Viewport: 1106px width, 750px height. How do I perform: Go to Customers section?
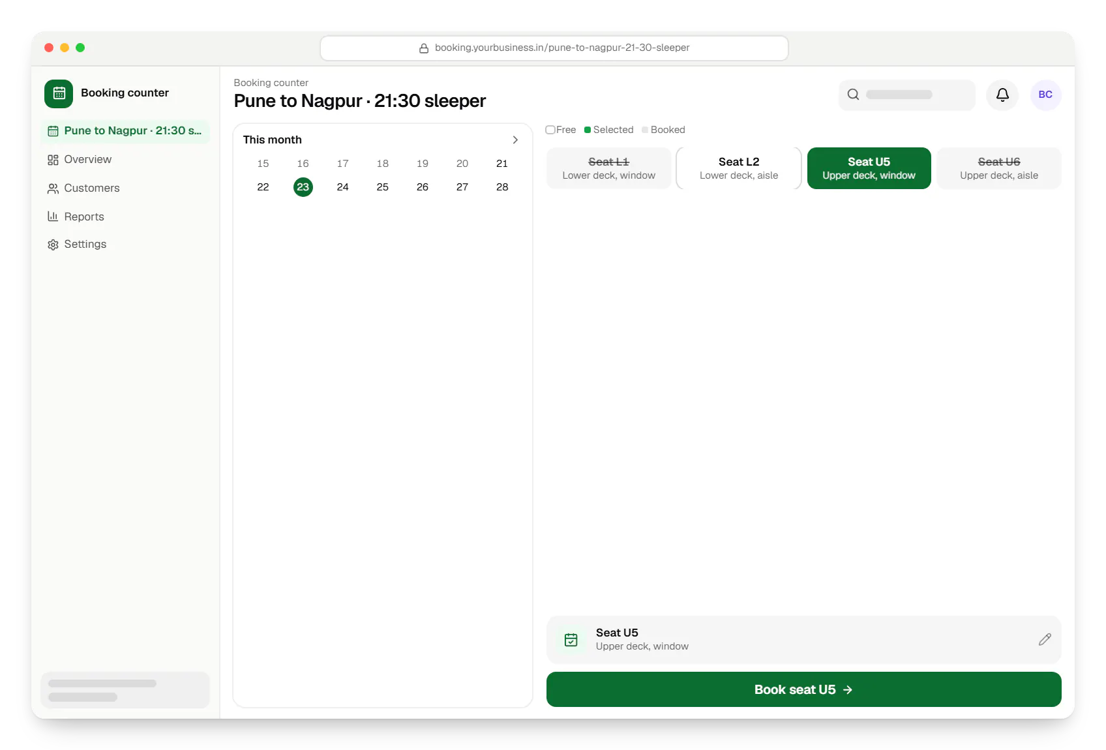[125, 188]
